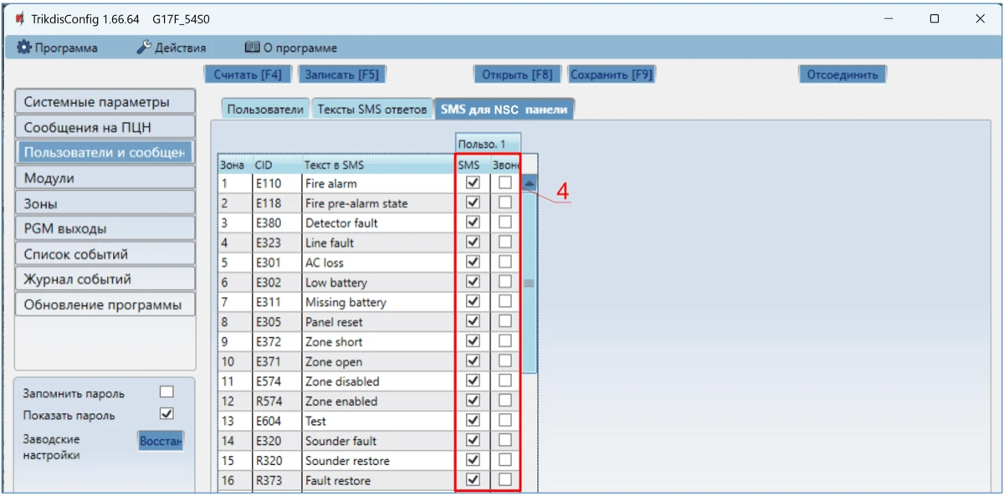
Task: Click Восстановить factory settings button
Action: (x=160, y=441)
